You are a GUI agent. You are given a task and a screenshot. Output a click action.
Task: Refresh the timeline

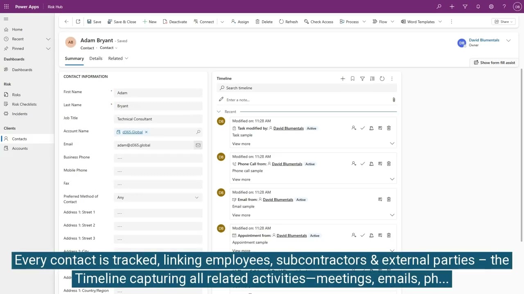(382, 78)
